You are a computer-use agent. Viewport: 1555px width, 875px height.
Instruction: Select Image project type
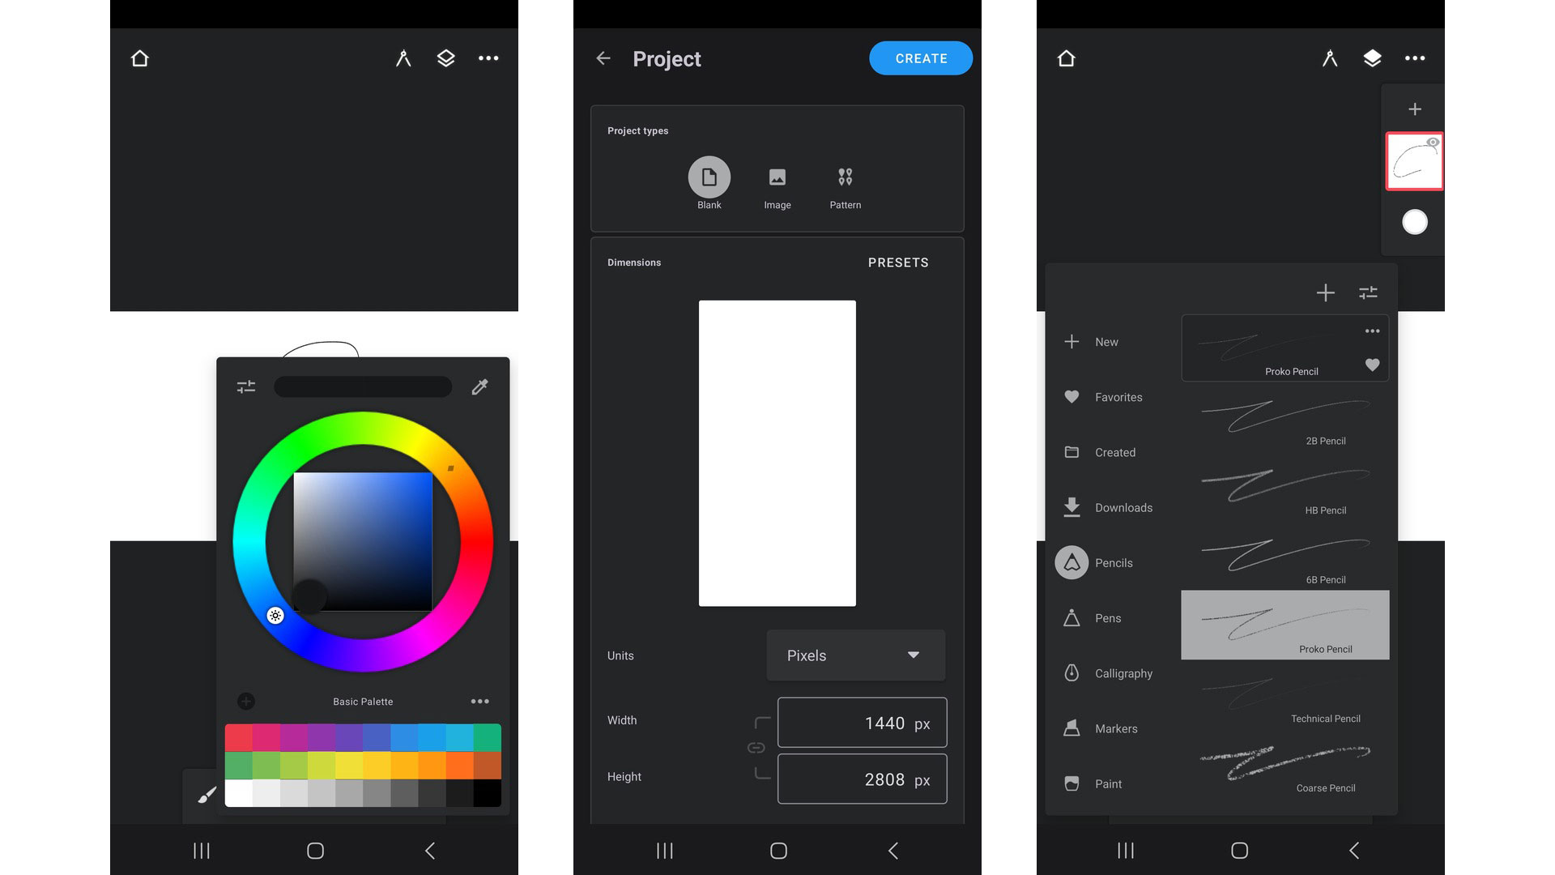pos(777,185)
